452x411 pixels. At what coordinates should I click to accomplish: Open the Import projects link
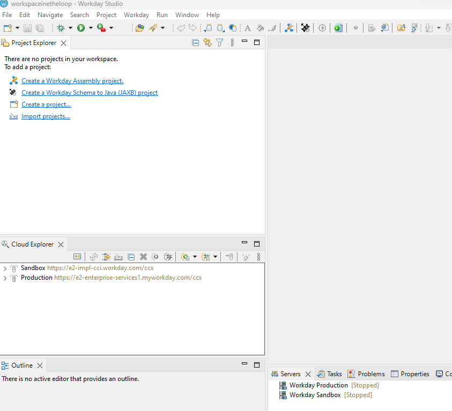[x=46, y=116]
